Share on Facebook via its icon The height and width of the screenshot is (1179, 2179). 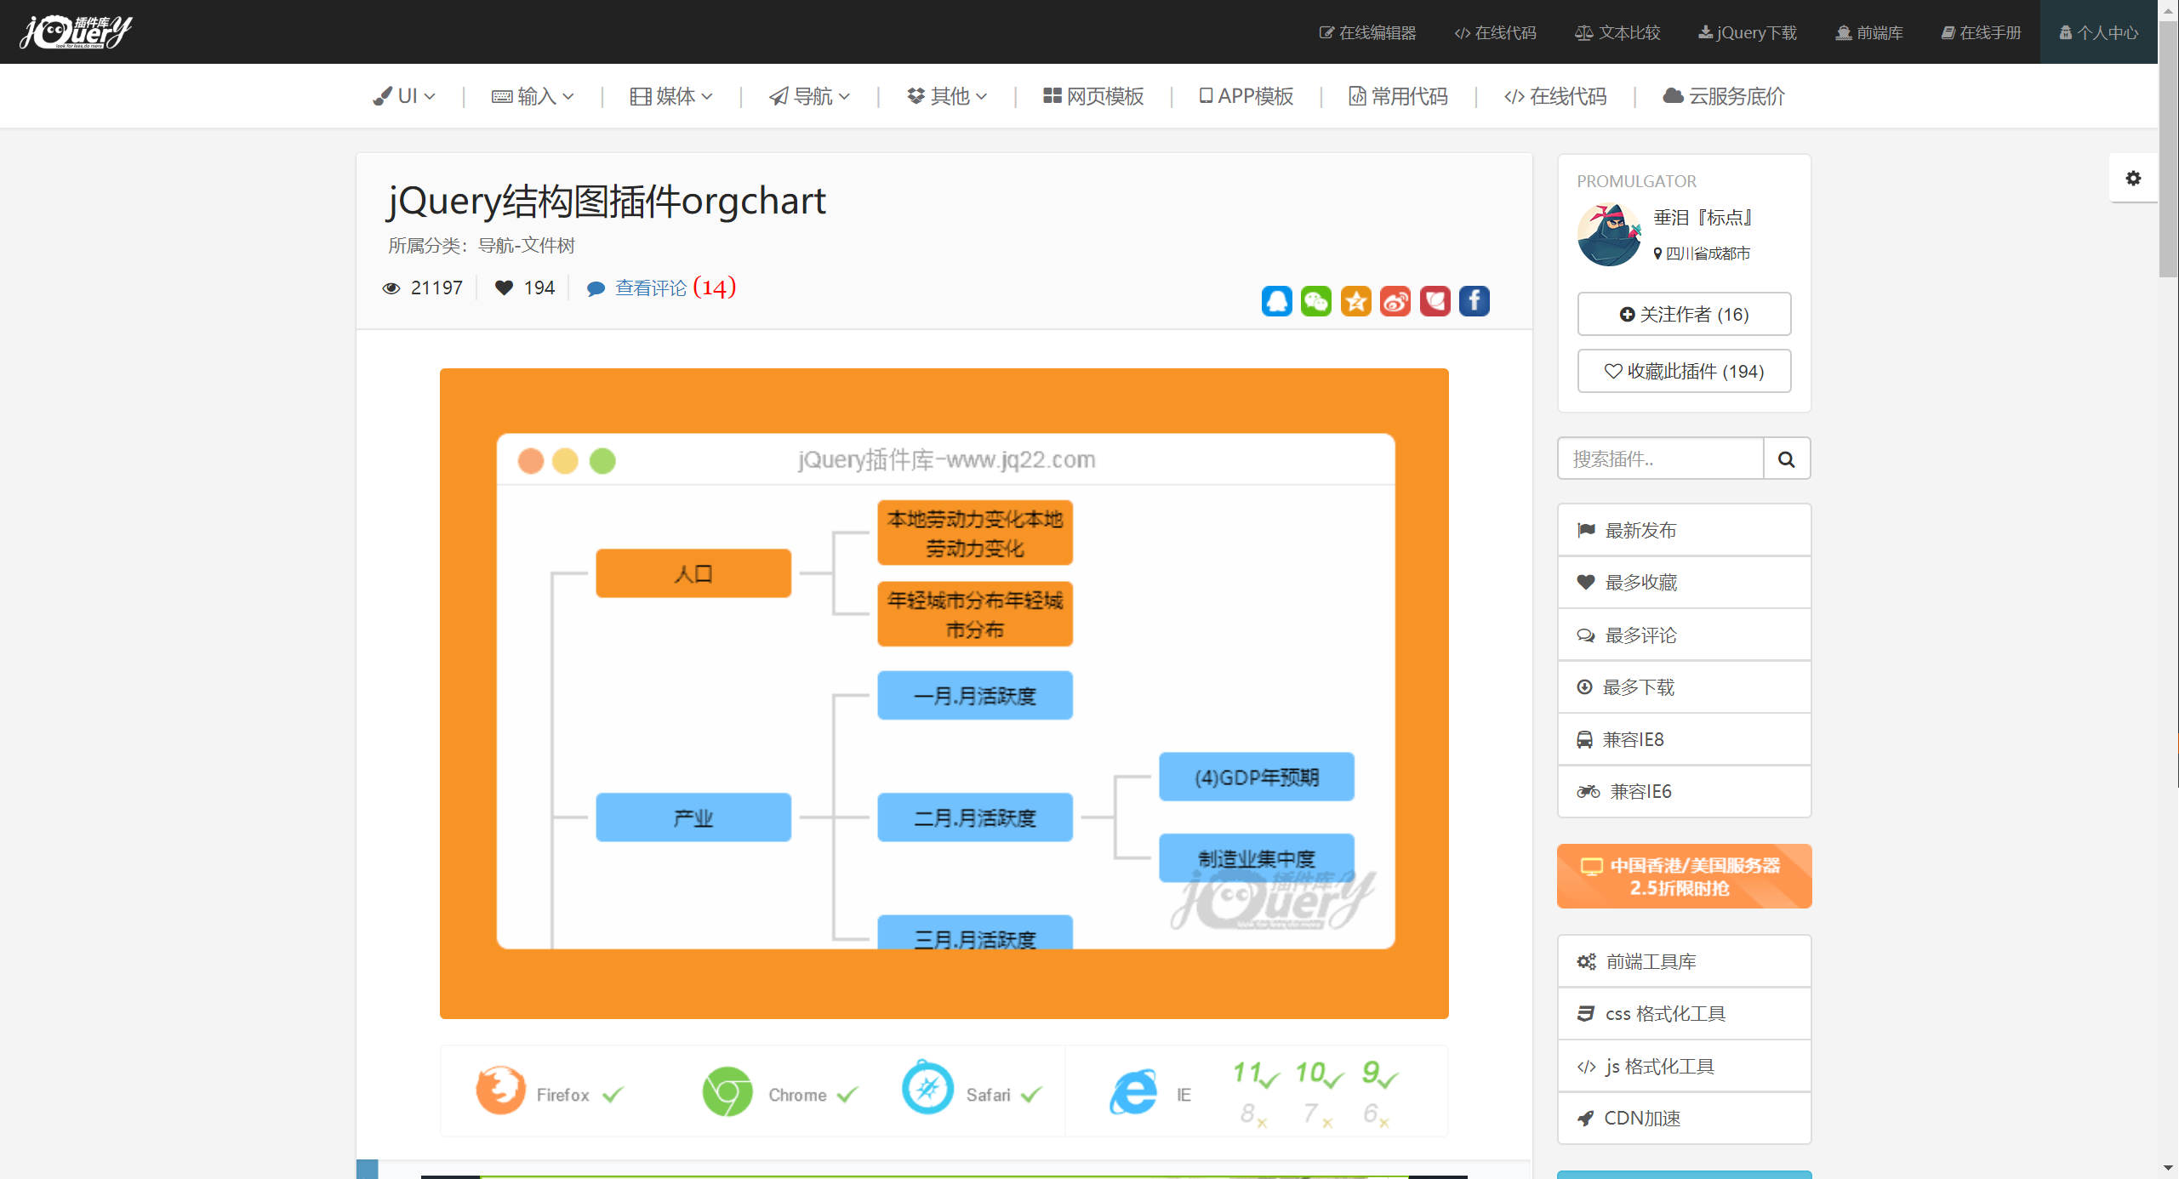pyautogui.click(x=1474, y=300)
